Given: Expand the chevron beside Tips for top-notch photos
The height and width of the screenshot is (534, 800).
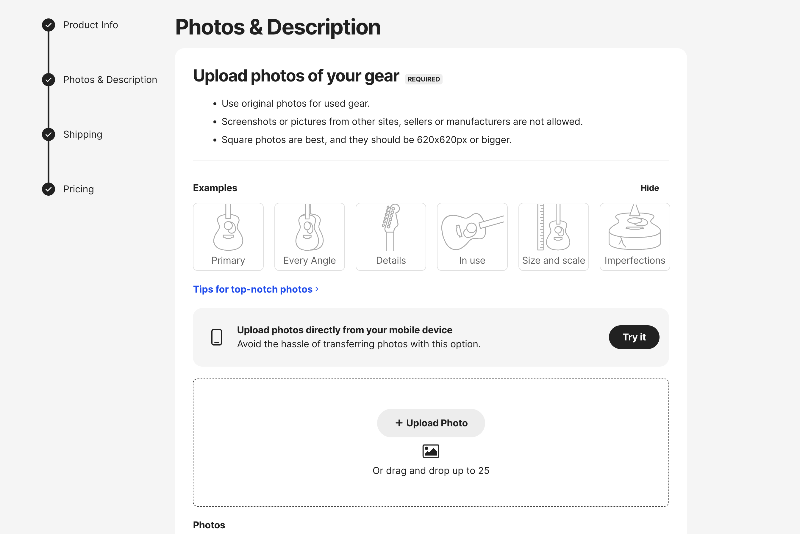Looking at the screenshot, I should 317,289.
